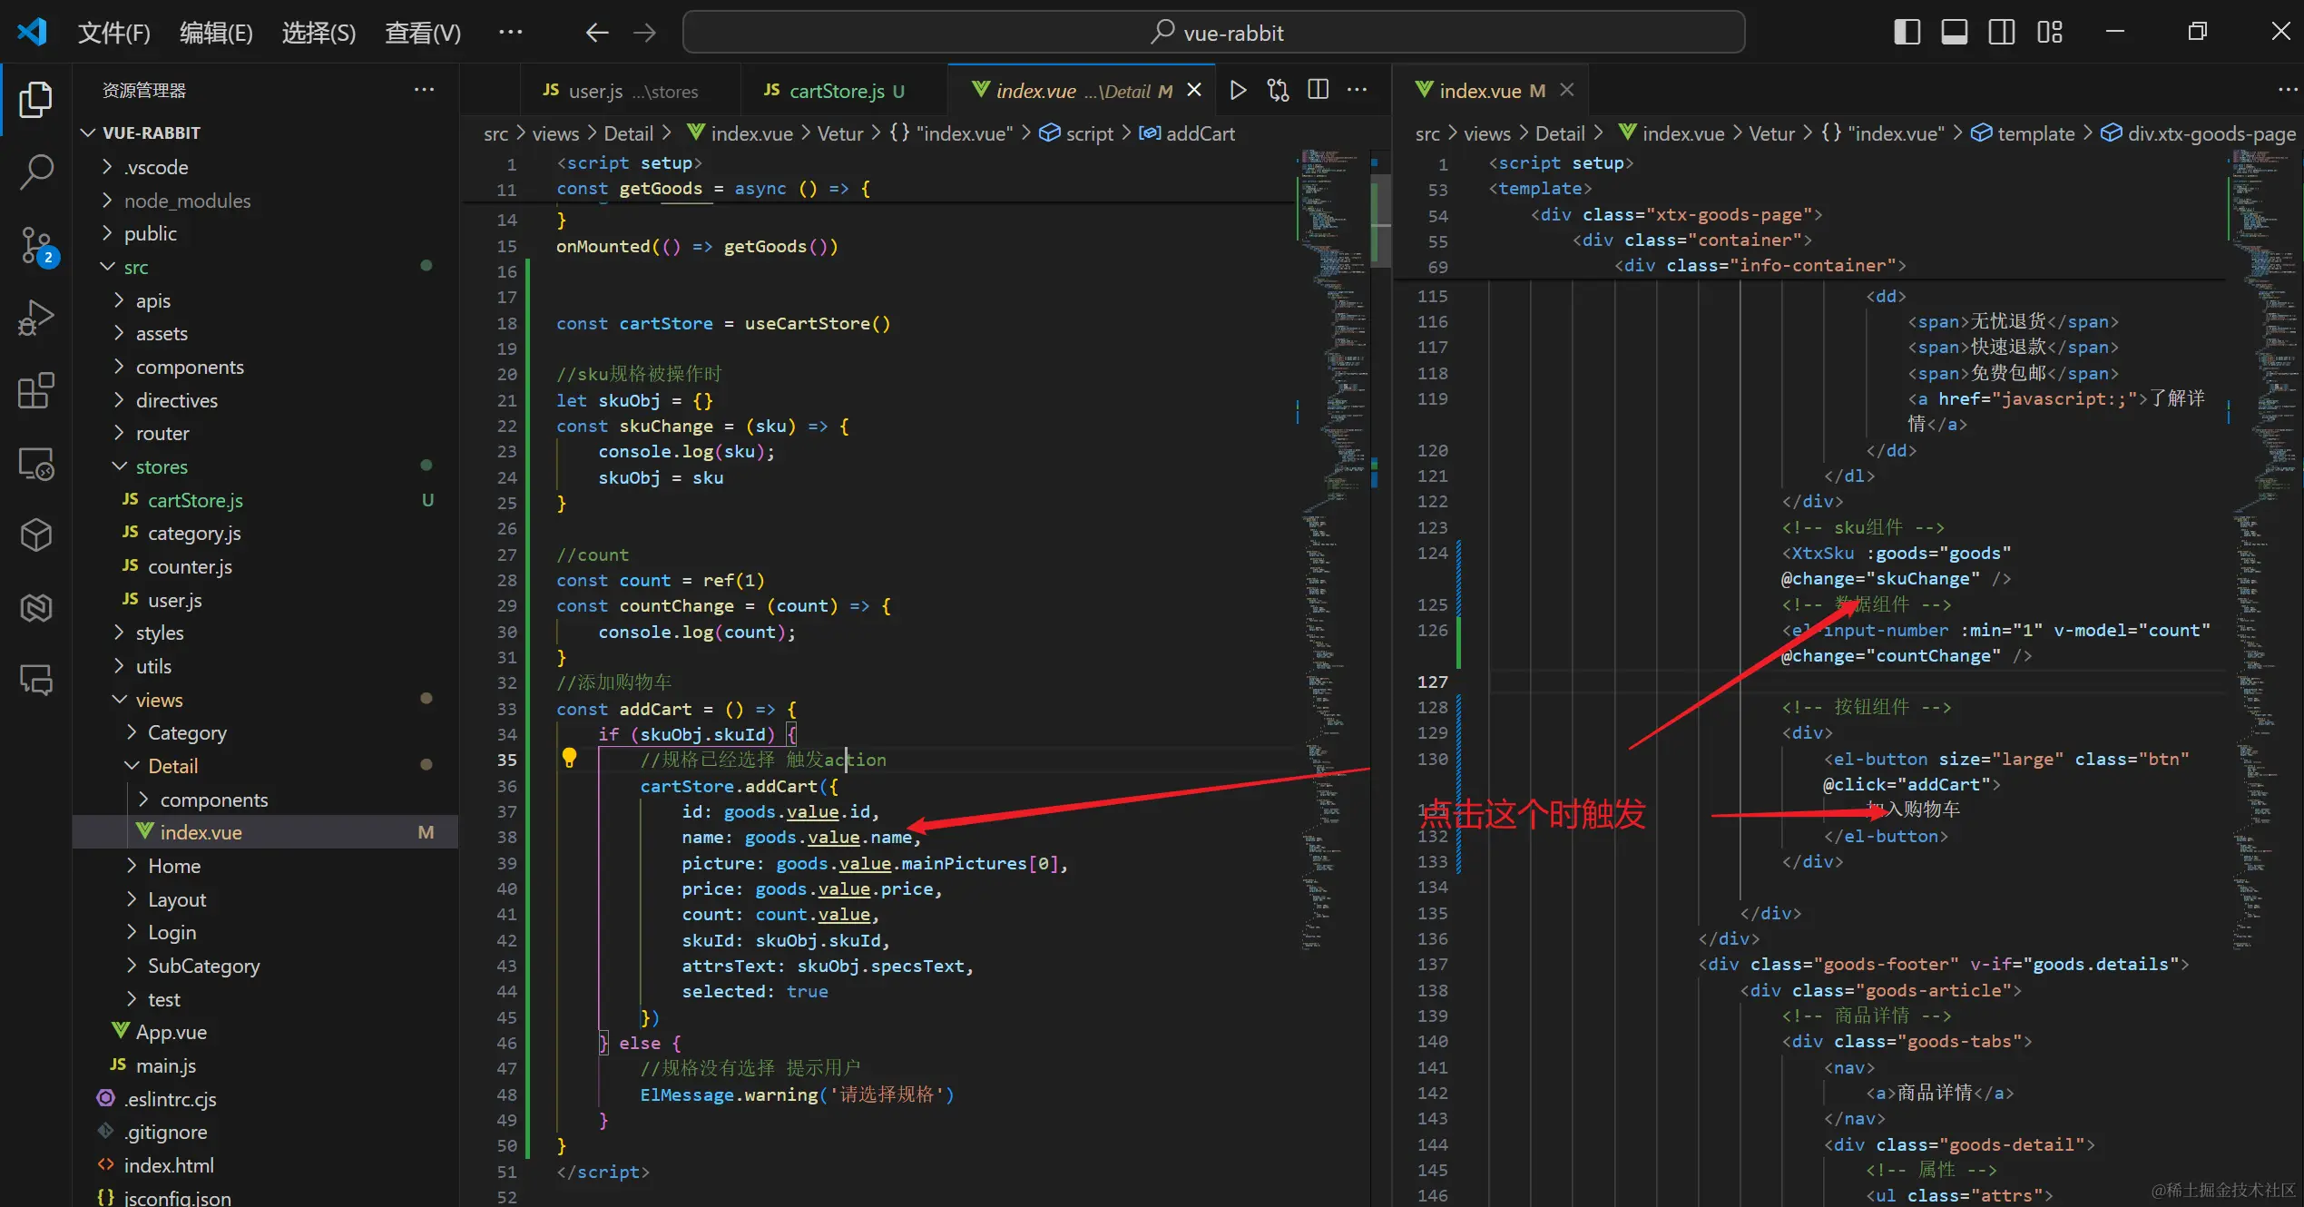The image size is (2304, 1207).
Task: Toggle the bottom panel layout button
Action: pyautogui.click(x=1955, y=33)
